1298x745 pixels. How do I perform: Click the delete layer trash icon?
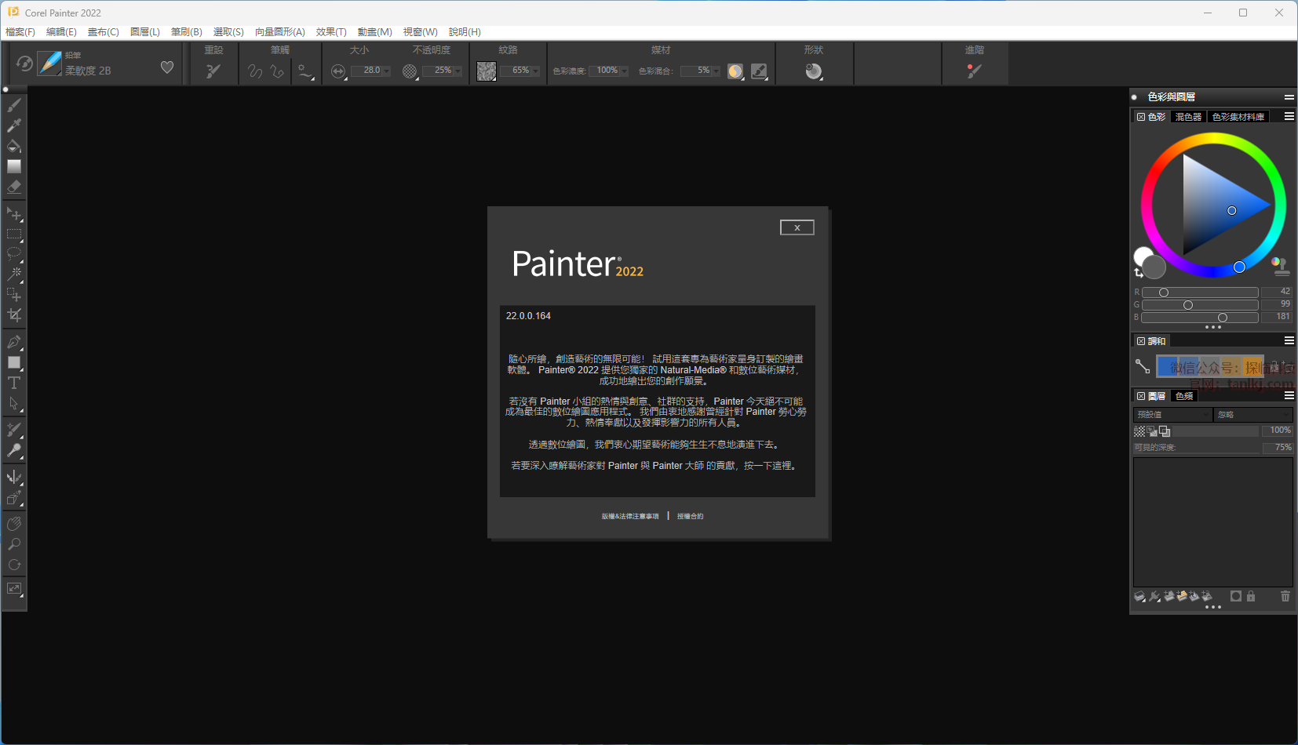pos(1285,597)
